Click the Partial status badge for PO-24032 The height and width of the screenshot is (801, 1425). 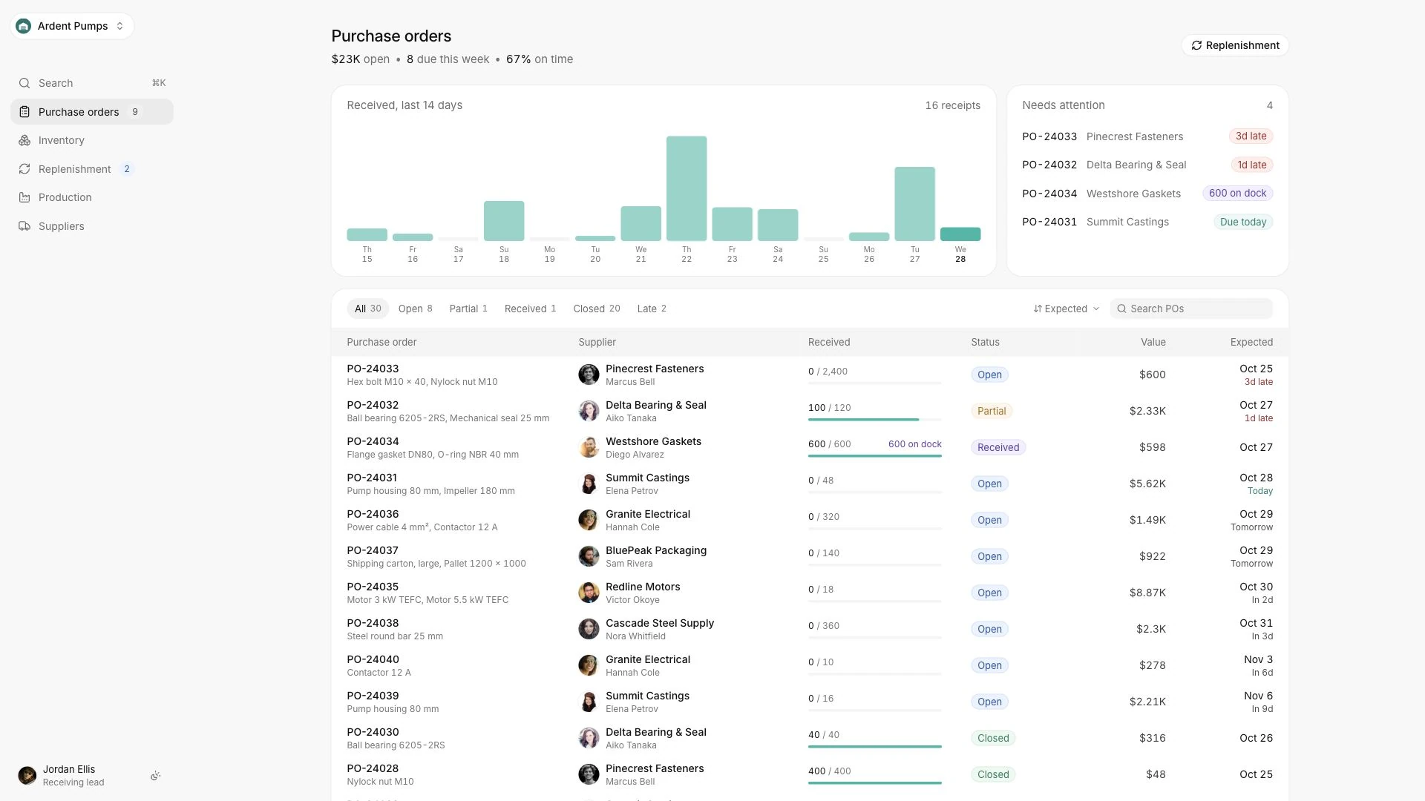pos(992,411)
